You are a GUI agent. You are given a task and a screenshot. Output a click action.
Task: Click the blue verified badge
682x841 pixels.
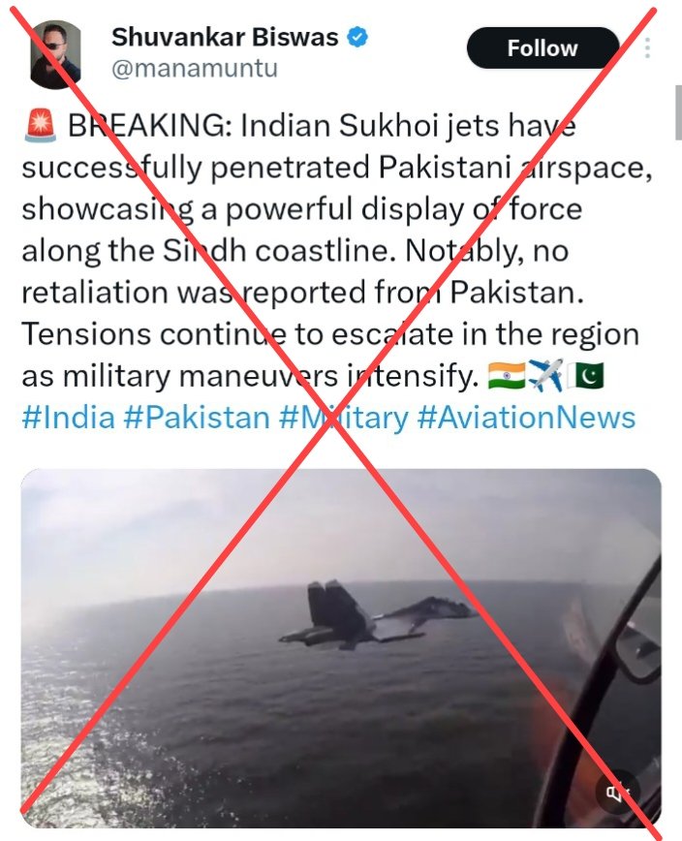coord(357,38)
